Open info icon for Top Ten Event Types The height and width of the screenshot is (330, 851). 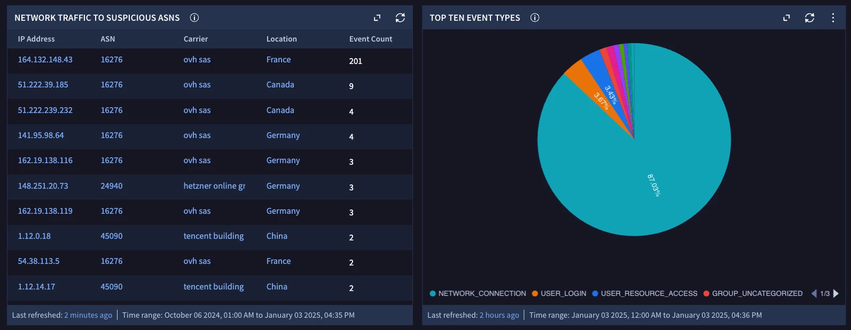point(535,18)
